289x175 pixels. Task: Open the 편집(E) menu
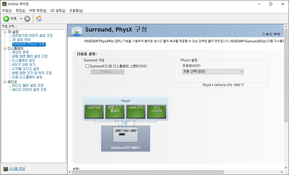[x=21, y=10]
